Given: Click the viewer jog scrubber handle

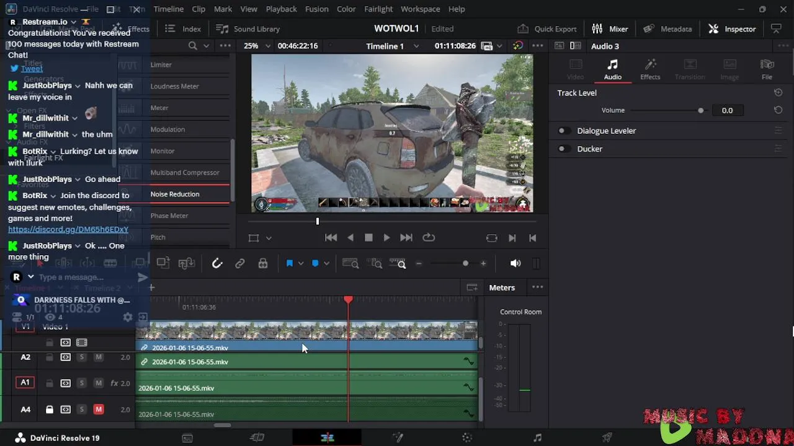Looking at the screenshot, I should tap(317, 221).
